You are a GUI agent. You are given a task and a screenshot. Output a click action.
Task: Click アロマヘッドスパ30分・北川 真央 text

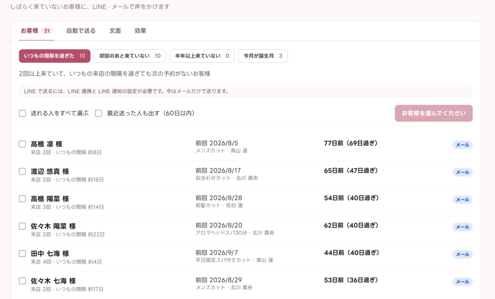point(235,233)
